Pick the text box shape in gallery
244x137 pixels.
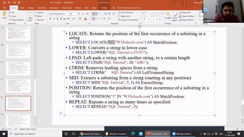click(144, 13)
